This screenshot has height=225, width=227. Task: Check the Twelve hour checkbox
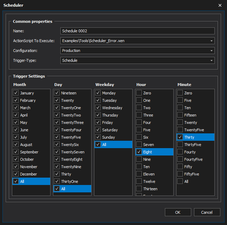coord(139,181)
